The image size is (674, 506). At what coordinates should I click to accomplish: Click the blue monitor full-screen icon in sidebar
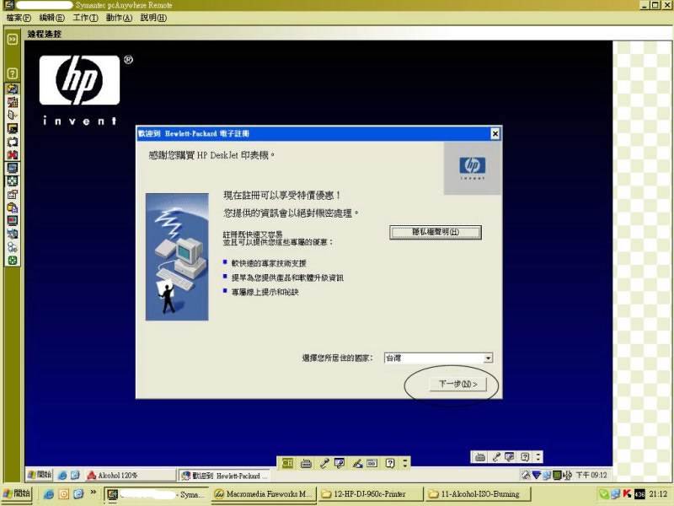(x=13, y=168)
